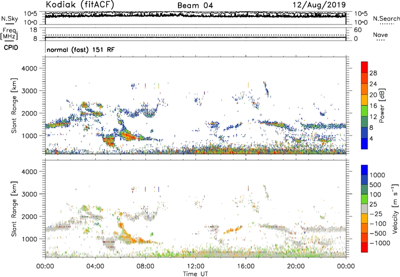Click the "3000" tick of the velocity panel

click(x=29, y=194)
